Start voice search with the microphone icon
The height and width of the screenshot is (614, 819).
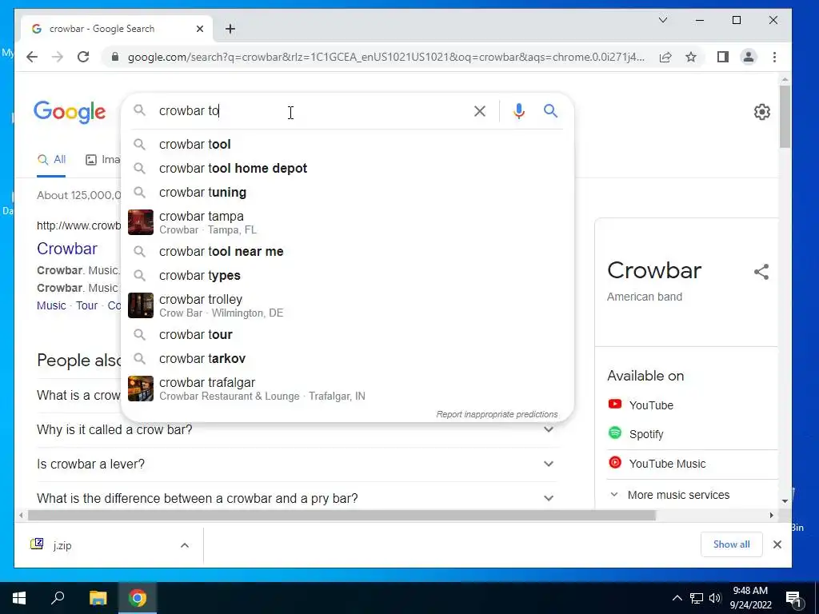[x=518, y=110]
